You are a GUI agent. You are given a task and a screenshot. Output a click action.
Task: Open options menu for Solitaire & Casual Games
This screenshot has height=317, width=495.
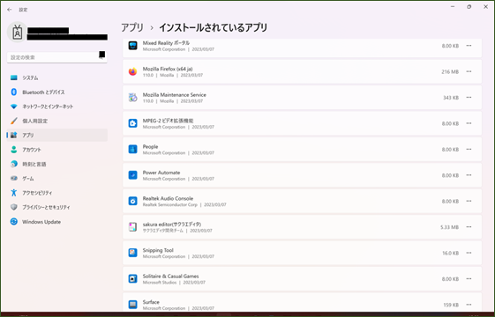click(469, 279)
